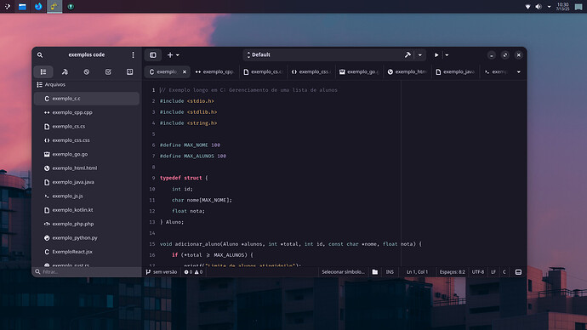Click the terminal icon of exemplo_js.js row
587x330 pixels.
point(47,196)
